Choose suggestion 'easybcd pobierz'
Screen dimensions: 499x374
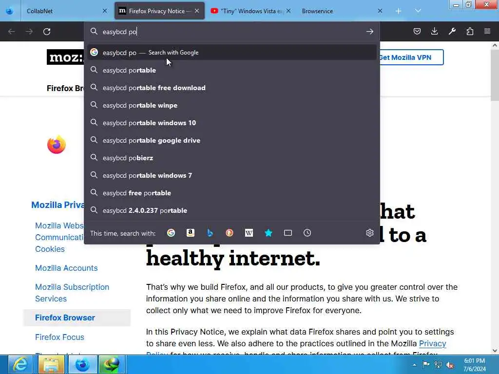[232, 158]
